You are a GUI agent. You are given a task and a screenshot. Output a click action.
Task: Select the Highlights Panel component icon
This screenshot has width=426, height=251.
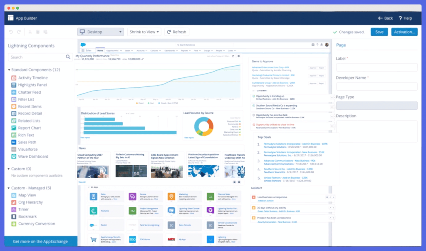pos(14,85)
